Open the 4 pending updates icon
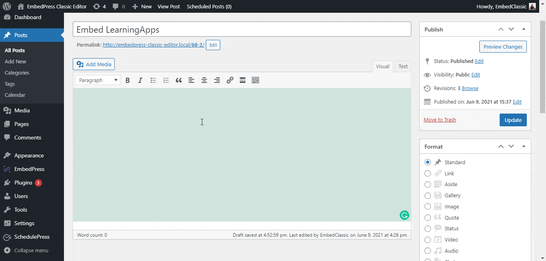Image resolution: width=546 pixels, height=261 pixels. (x=100, y=6)
